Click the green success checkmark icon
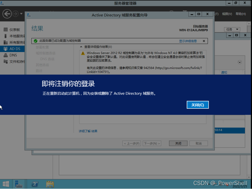This screenshot has width=252, height=189. pyautogui.click(x=36, y=41)
